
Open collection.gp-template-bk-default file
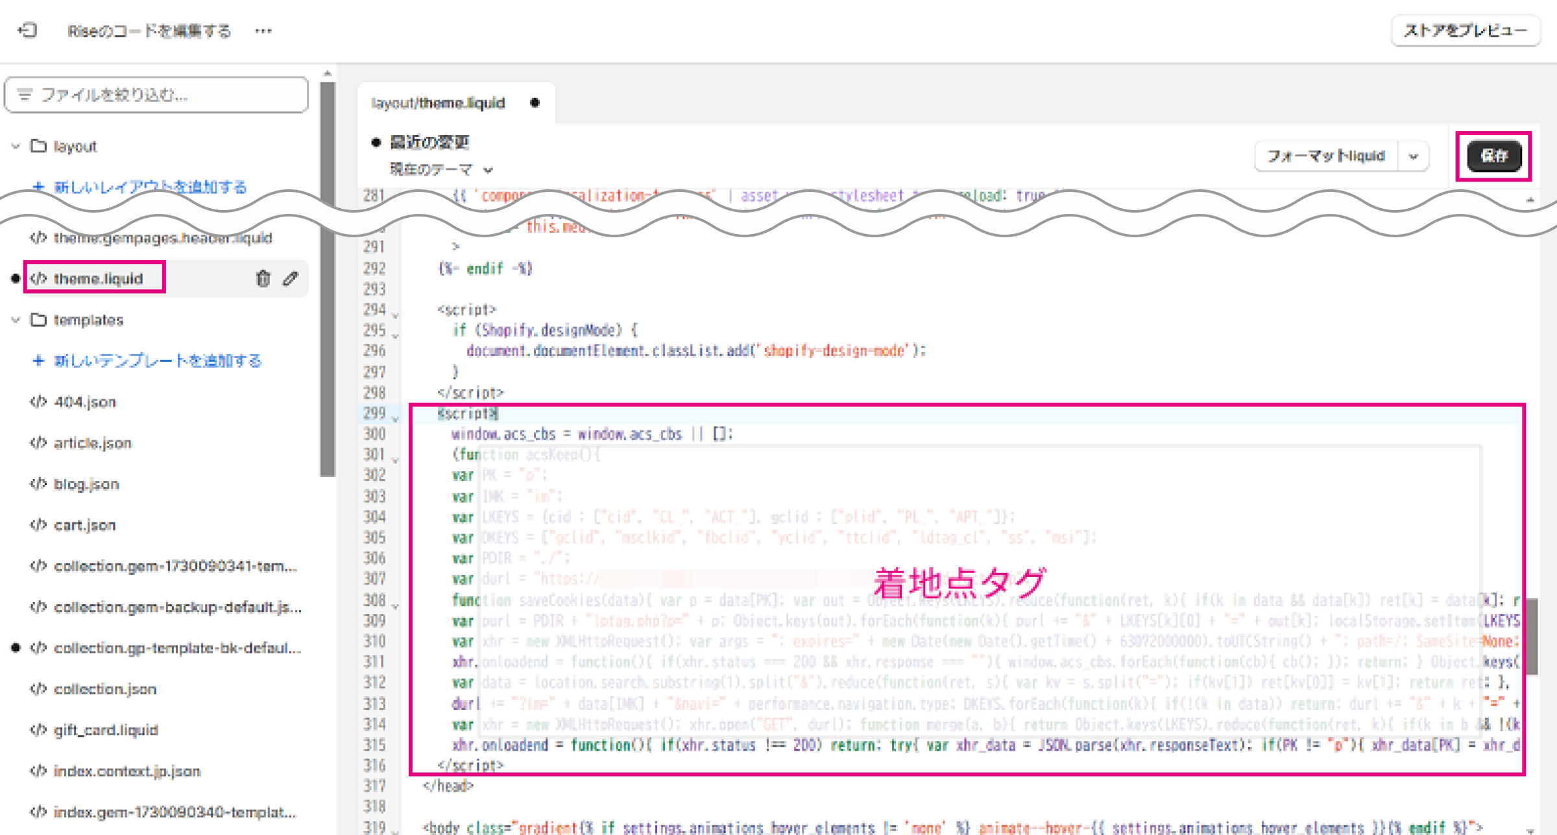[x=178, y=648]
